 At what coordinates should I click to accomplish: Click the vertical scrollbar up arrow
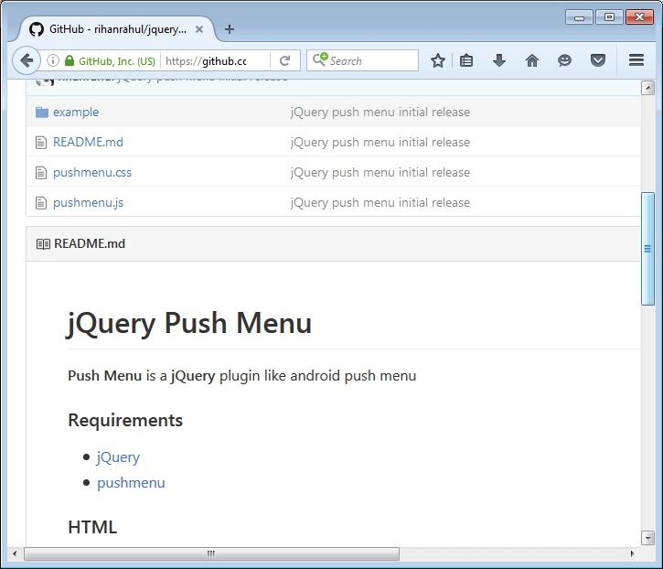tap(647, 88)
